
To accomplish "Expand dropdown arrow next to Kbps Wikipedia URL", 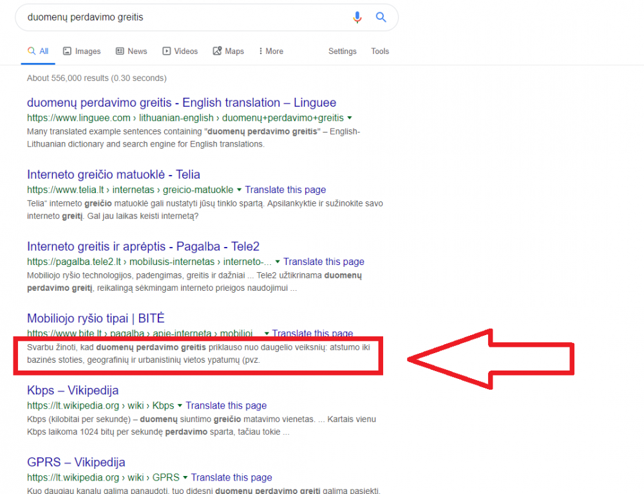I will (180, 406).
